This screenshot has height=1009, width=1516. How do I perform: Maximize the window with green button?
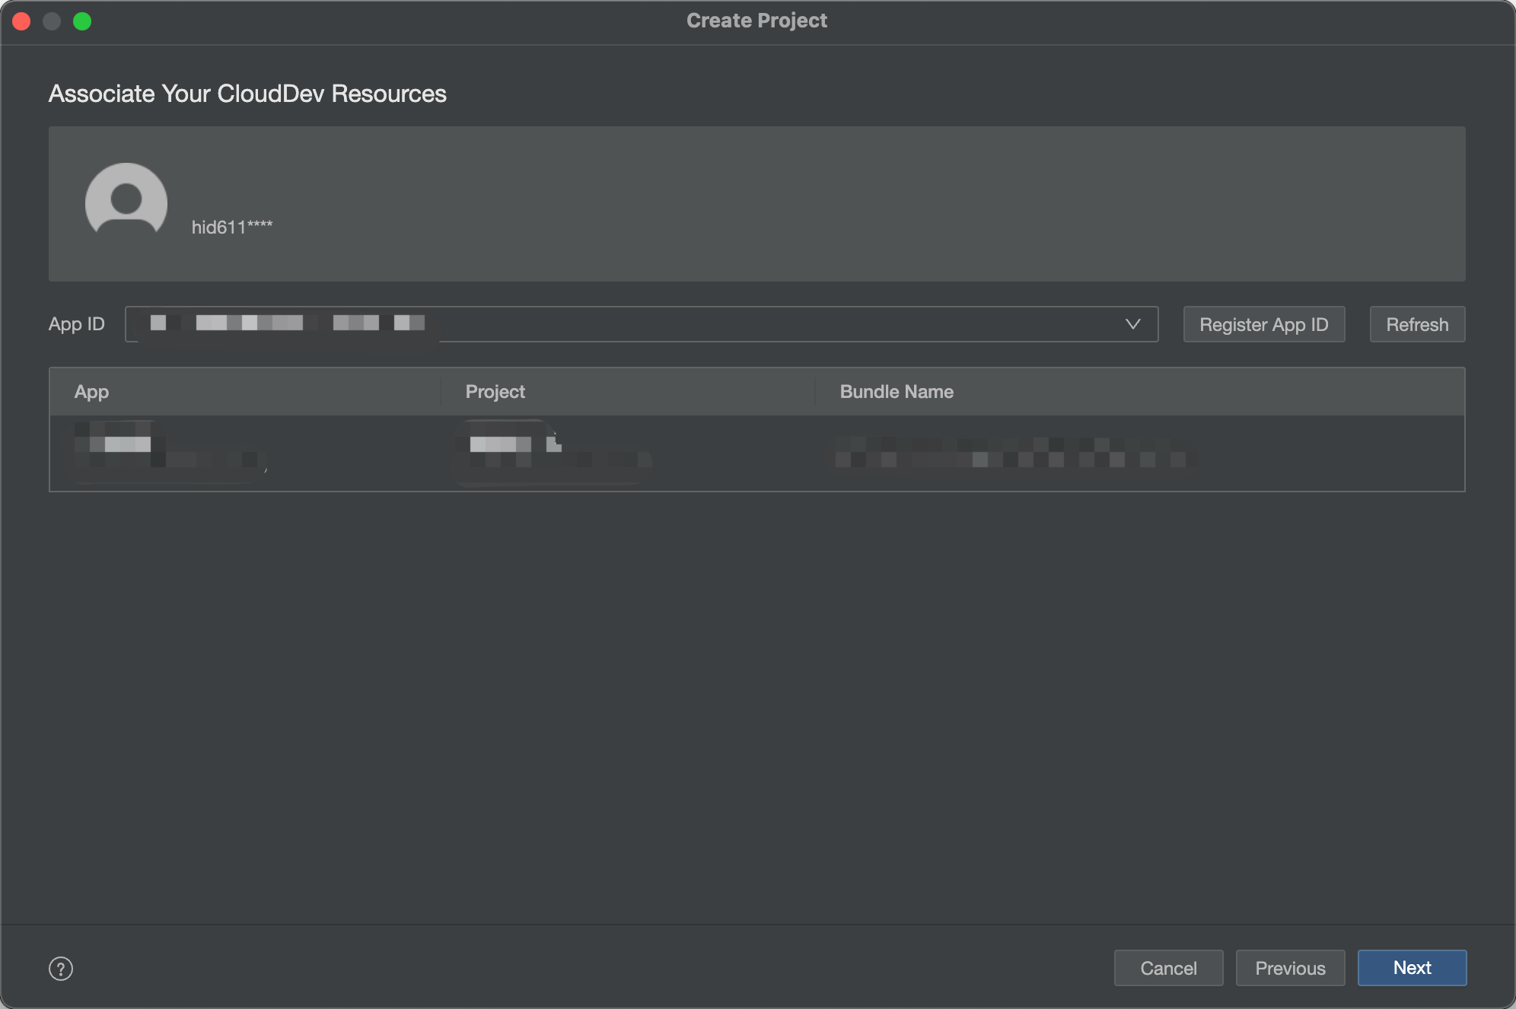pyautogui.click(x=82, y=21)
